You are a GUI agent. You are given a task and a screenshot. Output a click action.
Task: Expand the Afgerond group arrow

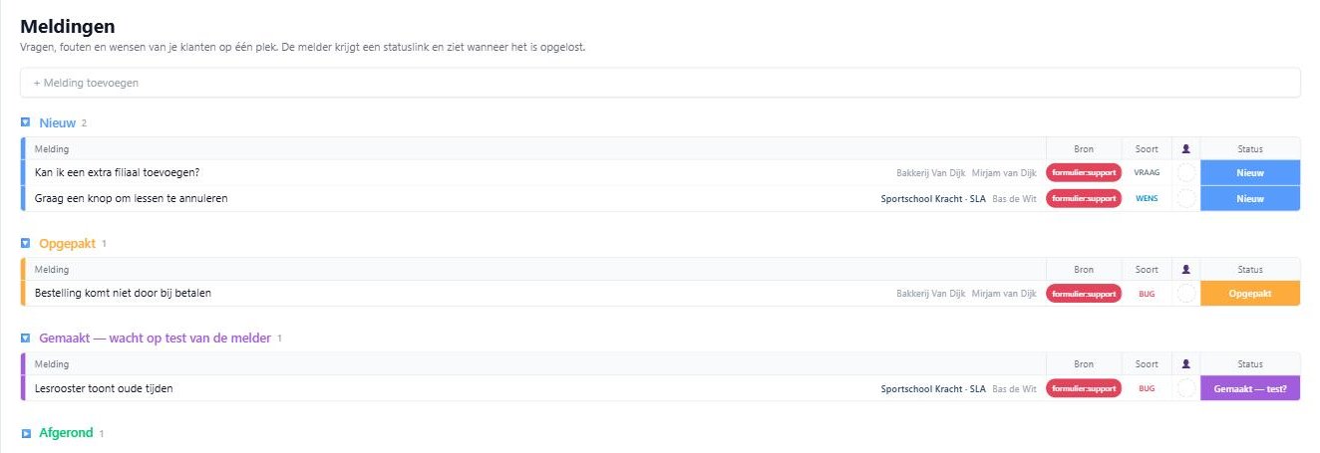(26, 433)
